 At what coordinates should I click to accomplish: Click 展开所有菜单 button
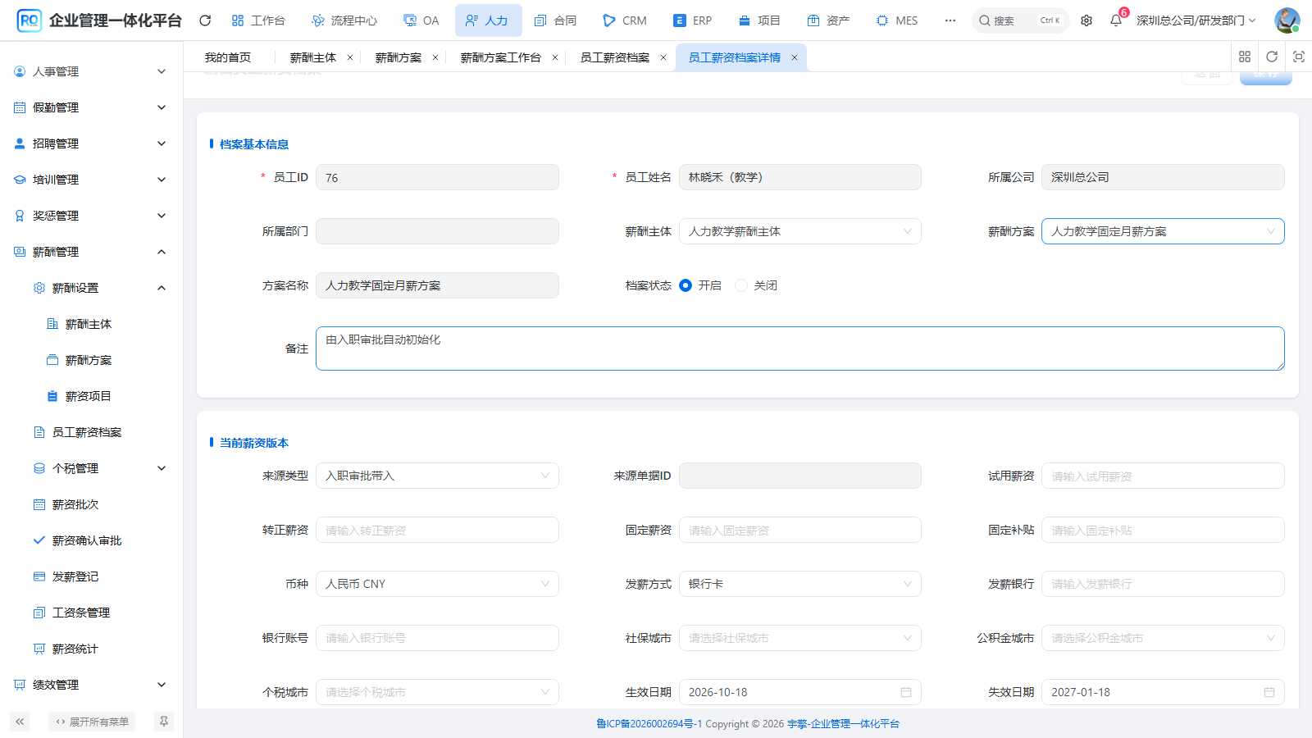point(92,722)
